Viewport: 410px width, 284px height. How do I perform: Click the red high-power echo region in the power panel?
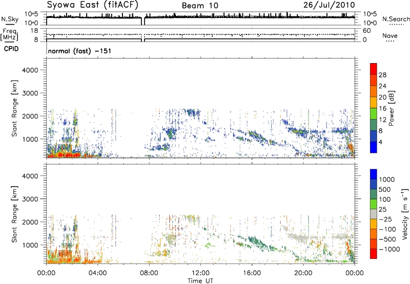[x=66, y=155]
